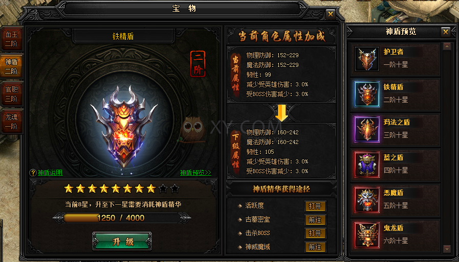Switch to the 官职 三阶 tab

(x=11, y=94)
